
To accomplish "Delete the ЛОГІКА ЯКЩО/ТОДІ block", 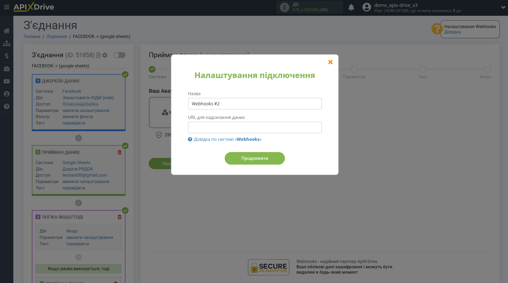I will click(120, 217).
